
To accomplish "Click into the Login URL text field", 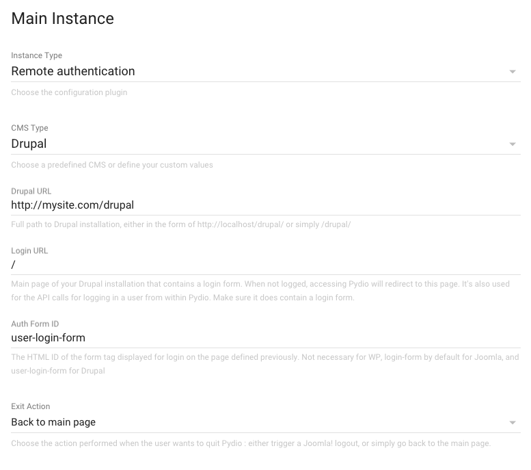I will click(x=265, y=265).
